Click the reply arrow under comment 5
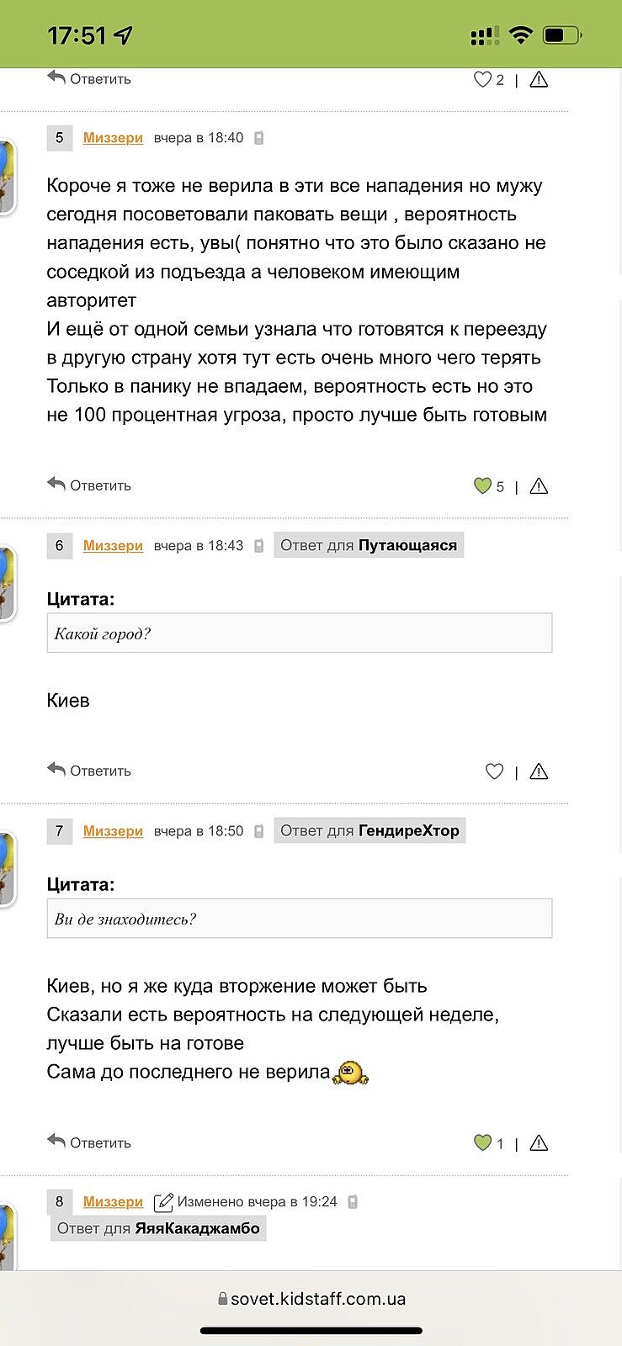The height and width of the screenshot is (1346, 622). (89, 485)
